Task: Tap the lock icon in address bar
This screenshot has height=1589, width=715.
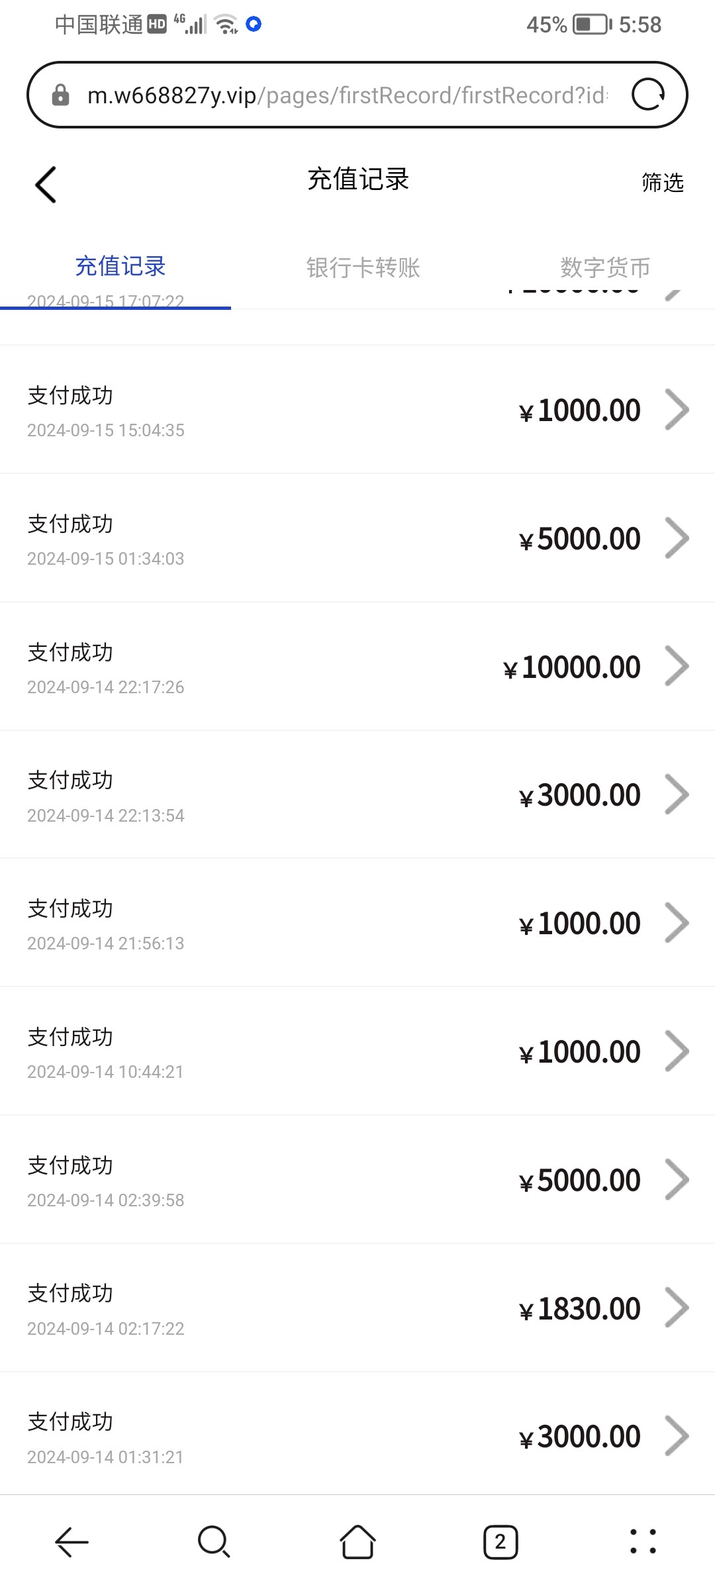Action: 60,95
